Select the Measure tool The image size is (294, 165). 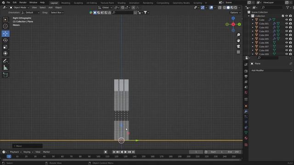[5, 67]
